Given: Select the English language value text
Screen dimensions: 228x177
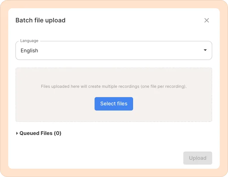Looking at the screenshot, I should (29, 51).
